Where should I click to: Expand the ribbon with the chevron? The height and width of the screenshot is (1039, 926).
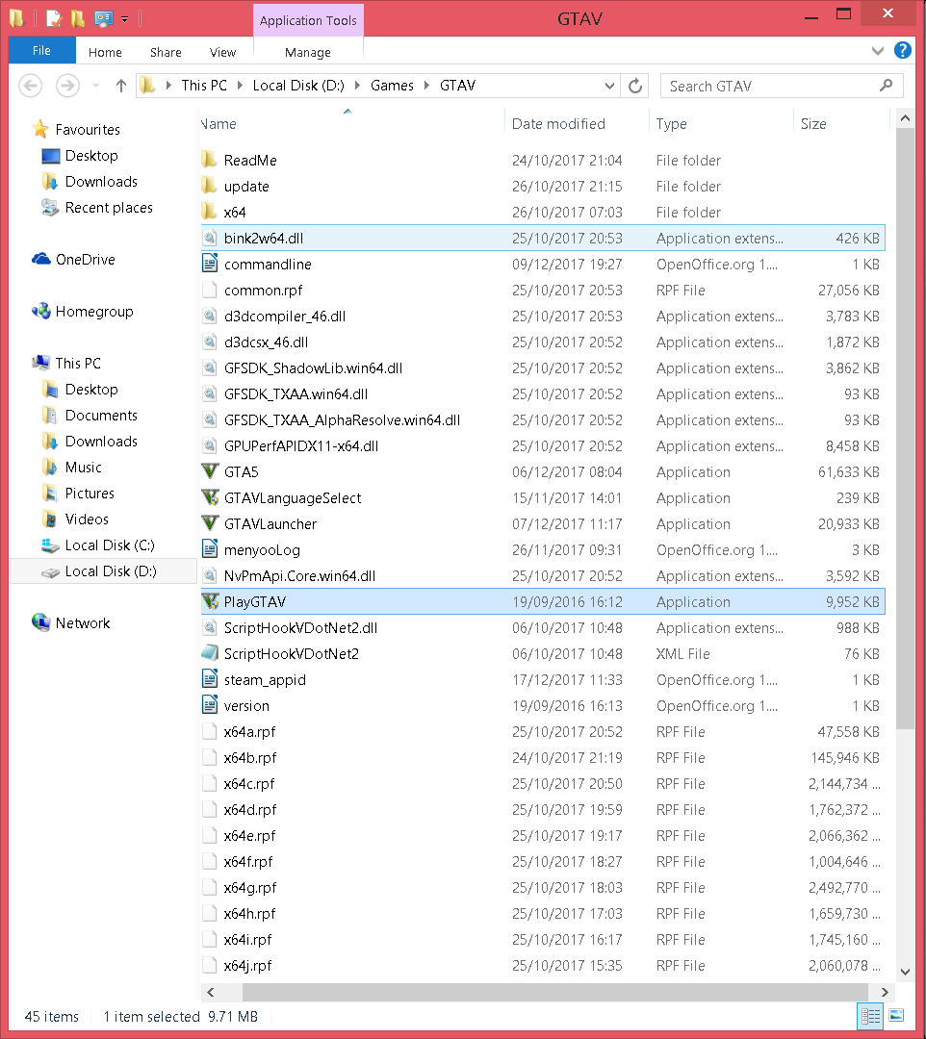tap(878, 51)
